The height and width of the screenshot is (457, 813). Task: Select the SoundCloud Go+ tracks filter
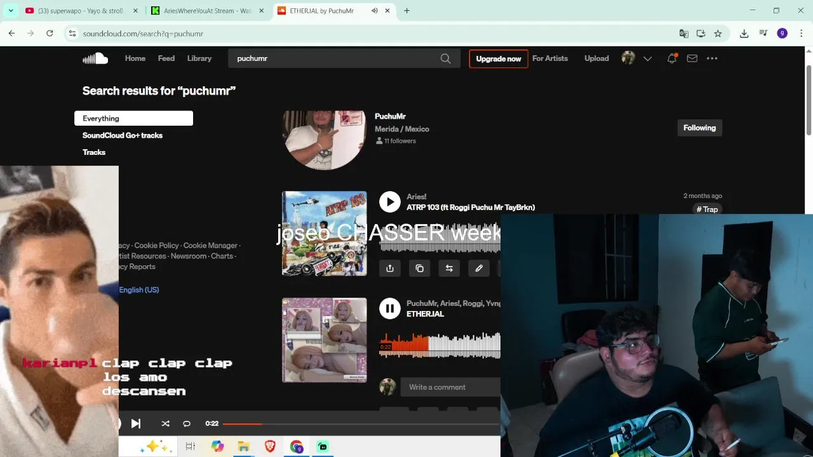coord(123,135)
